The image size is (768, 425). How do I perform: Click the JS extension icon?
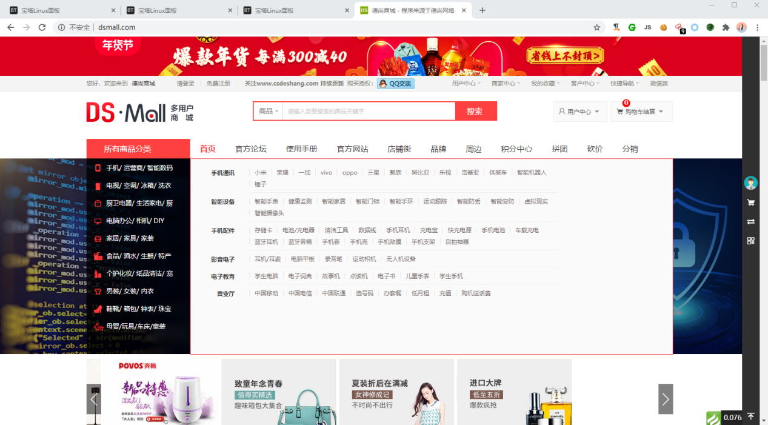647,27
